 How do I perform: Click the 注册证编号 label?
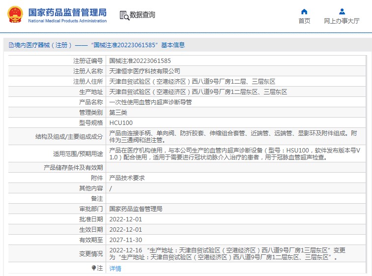tap(88, 61)
